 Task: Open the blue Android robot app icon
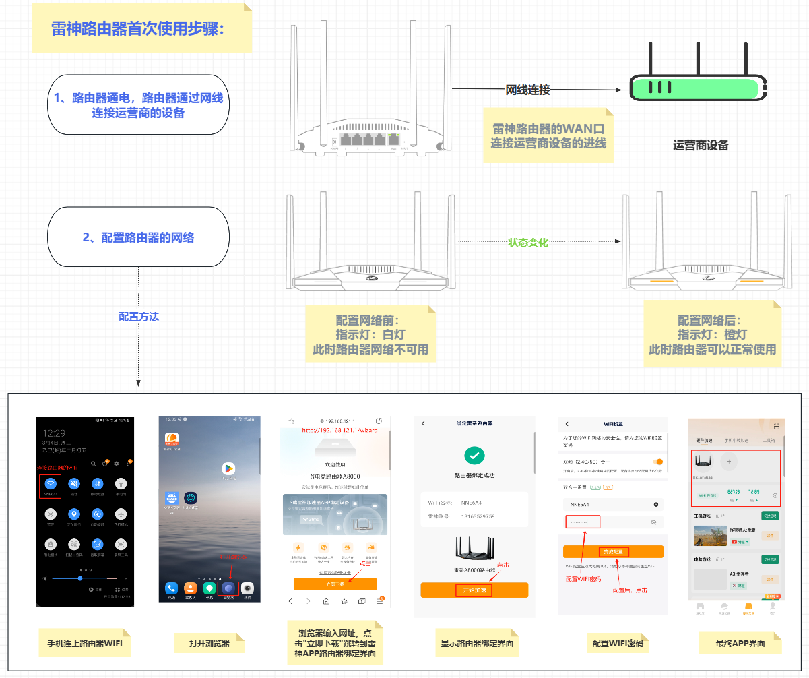pos(171,498)
